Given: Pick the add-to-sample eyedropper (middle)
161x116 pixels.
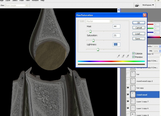Looking at the screenshot, I should point(123,56).
